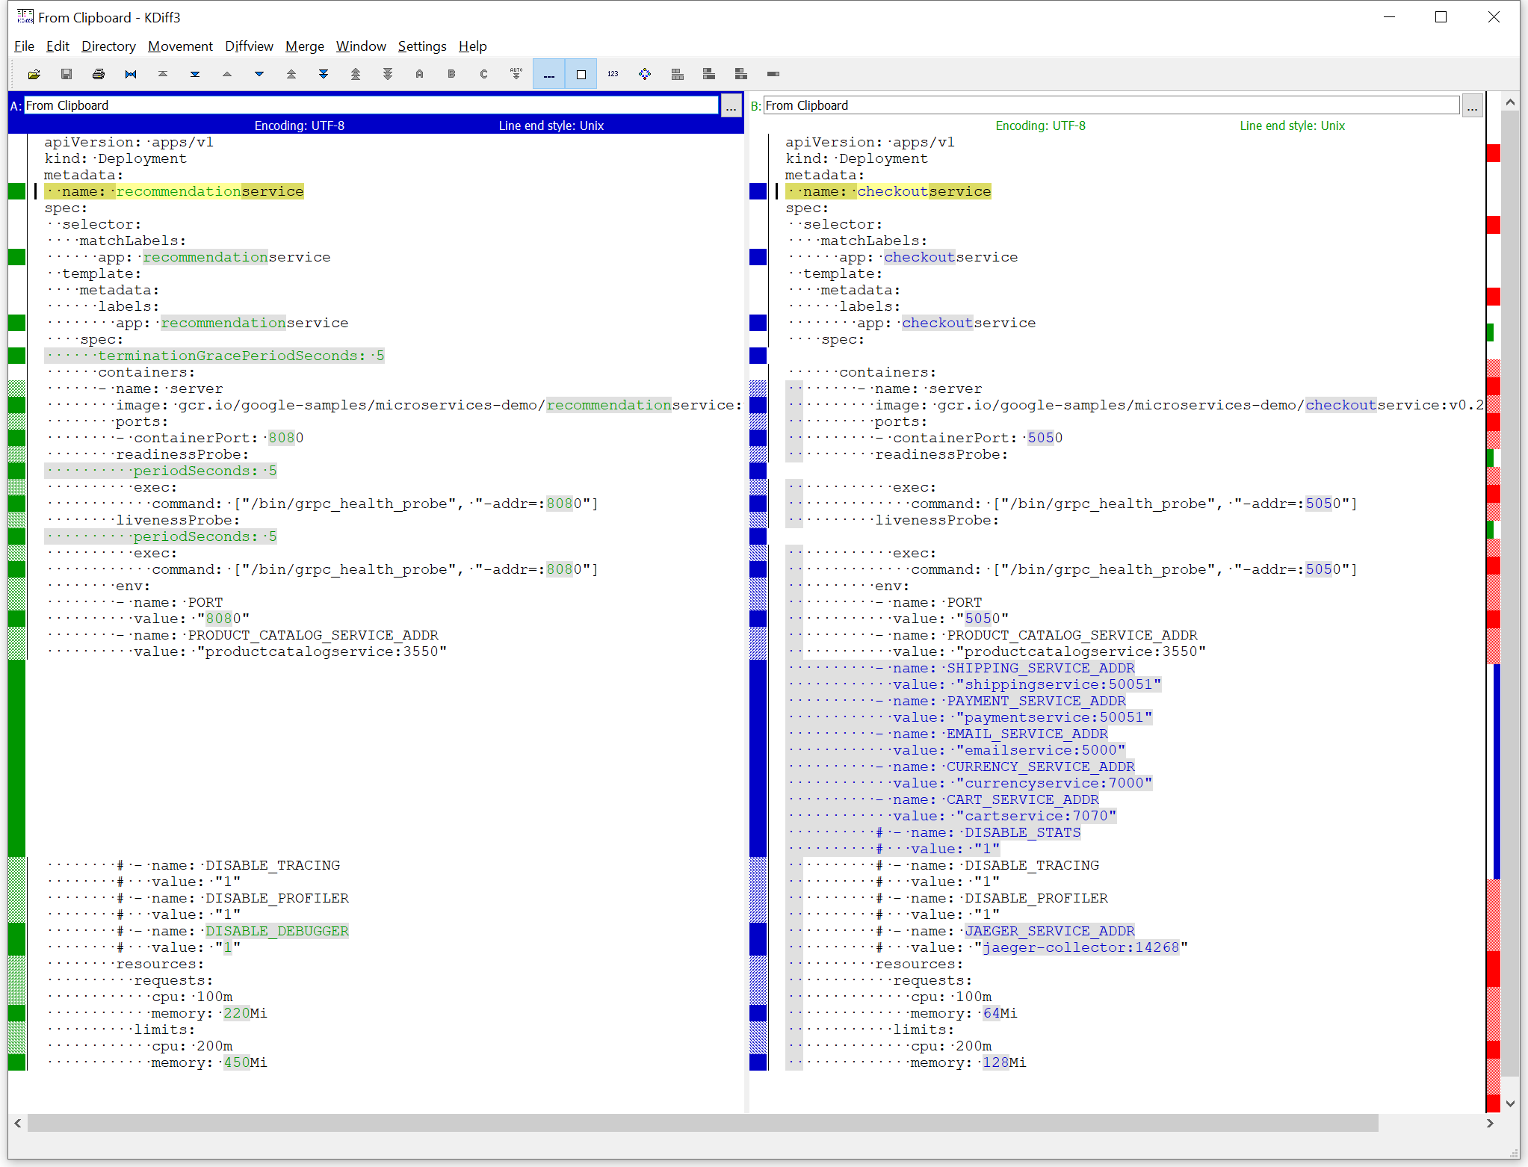This screenshot has width=1528, height=1167.
Task: Browse for a file in pane A
Action: coord(731,105)
